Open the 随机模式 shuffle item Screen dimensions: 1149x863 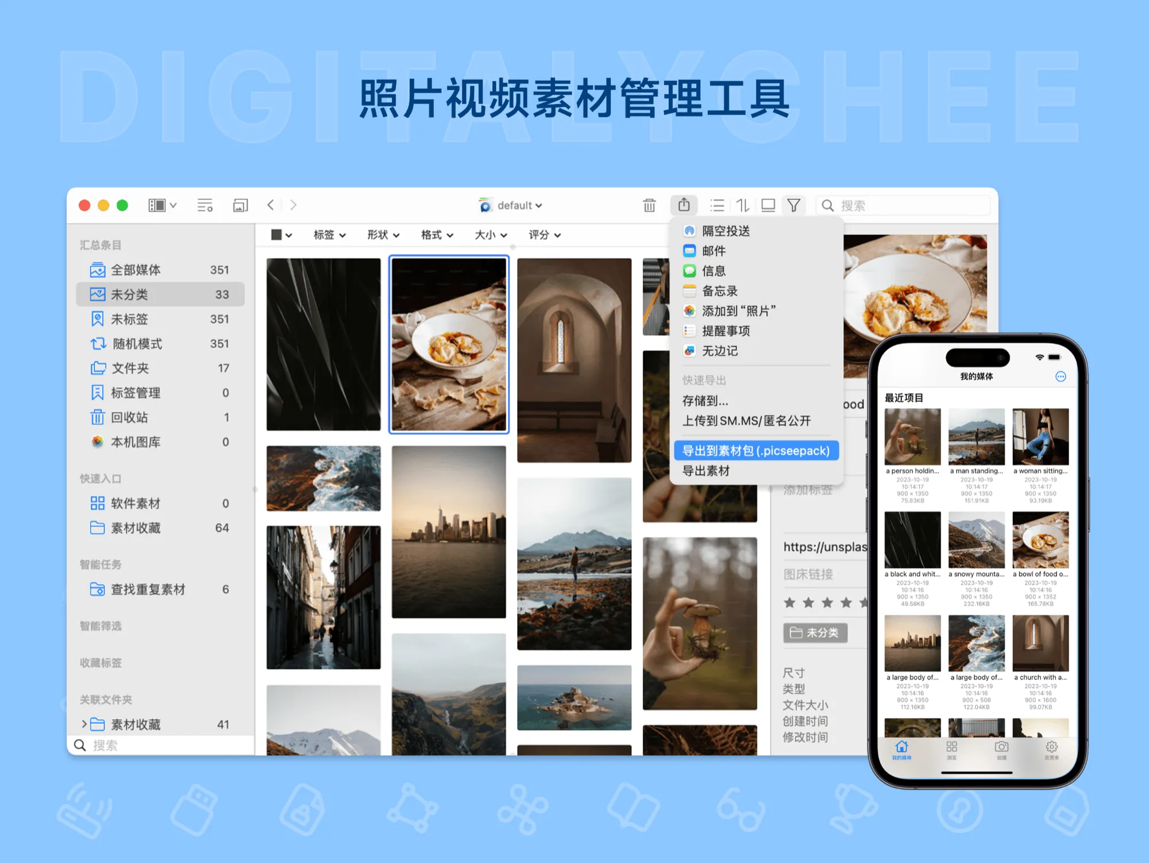(137, 344)
